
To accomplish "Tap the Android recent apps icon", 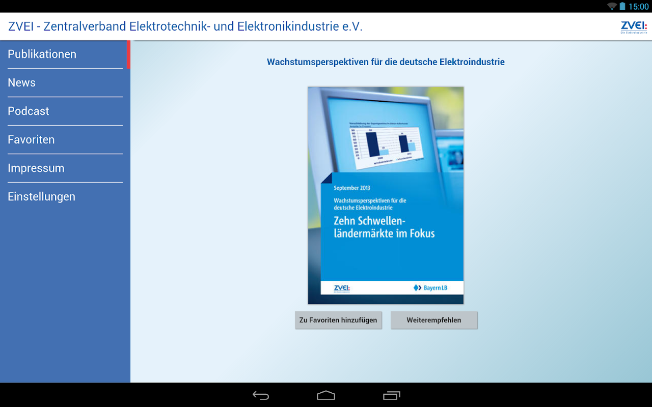I will tap(391, 395).
